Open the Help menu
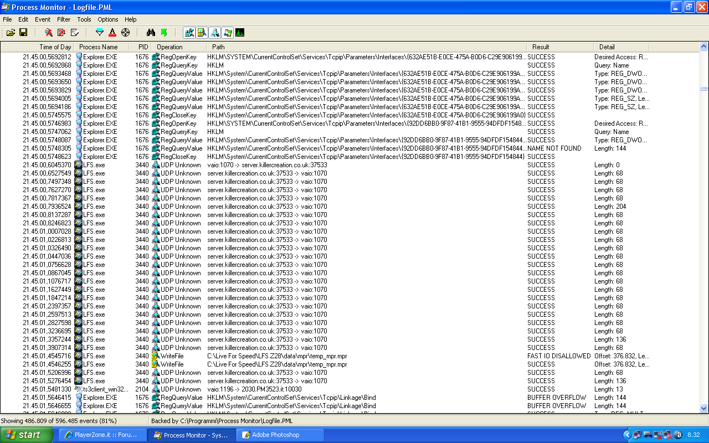The image size is (709, 443). 131,19
